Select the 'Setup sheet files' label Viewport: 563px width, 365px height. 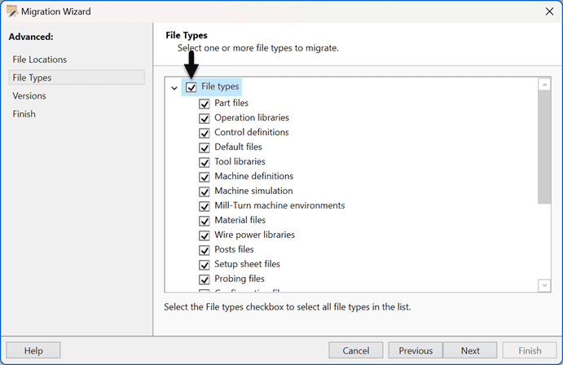tap(247, 264)
